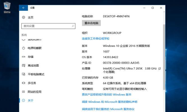Click installed memory value 4.00 GB
This screenshot has height=112, width=187.
(108, 78)
